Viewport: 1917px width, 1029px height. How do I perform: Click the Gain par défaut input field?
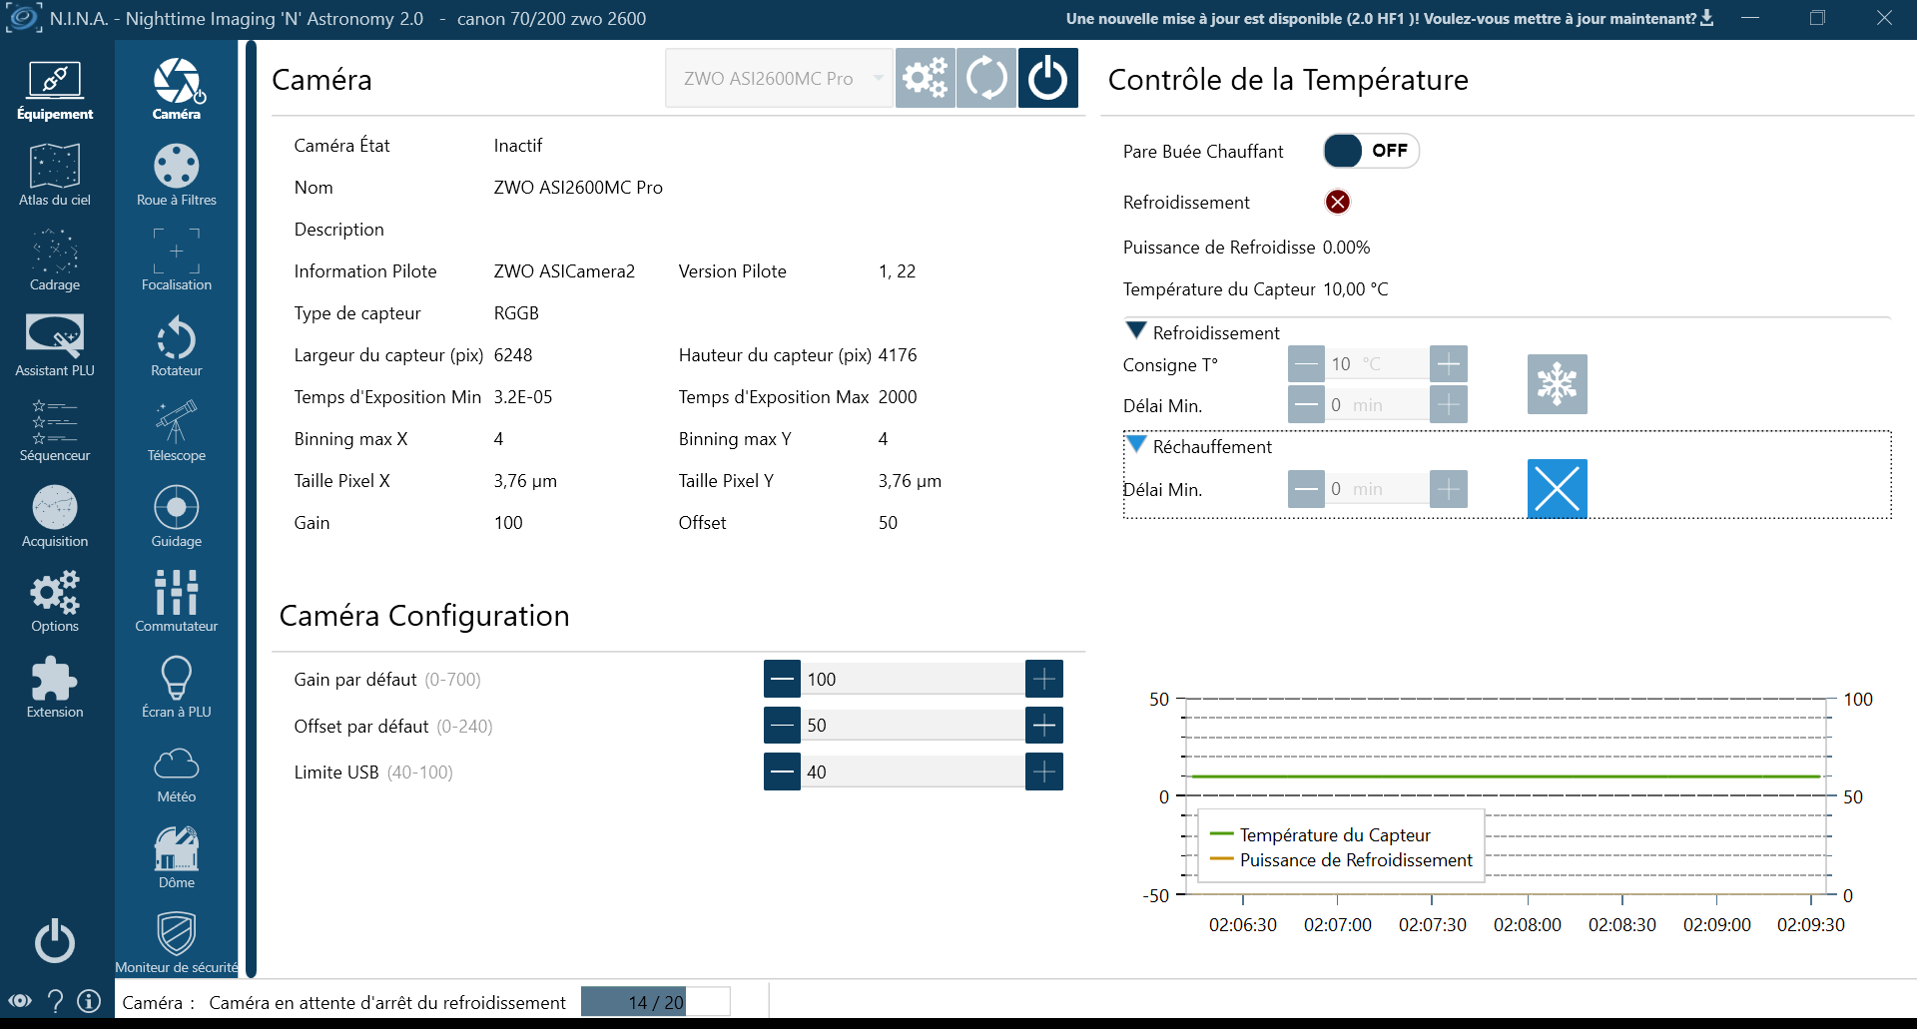click(x=913, y=679)
